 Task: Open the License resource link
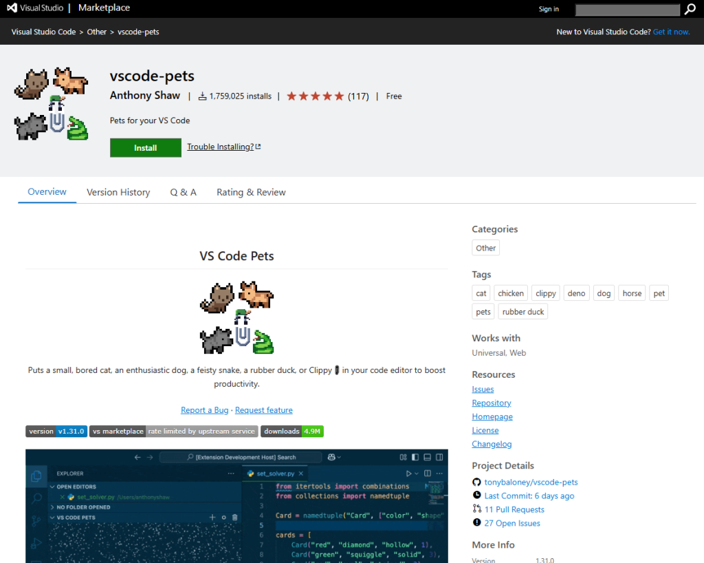click(485, 430)
